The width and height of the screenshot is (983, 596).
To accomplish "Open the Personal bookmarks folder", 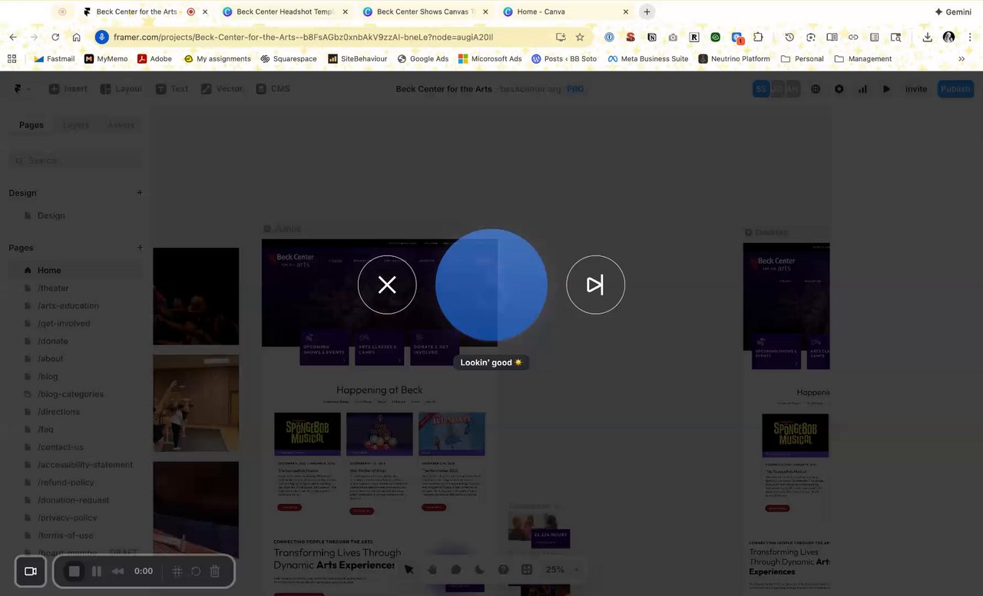I will (802, 58).
